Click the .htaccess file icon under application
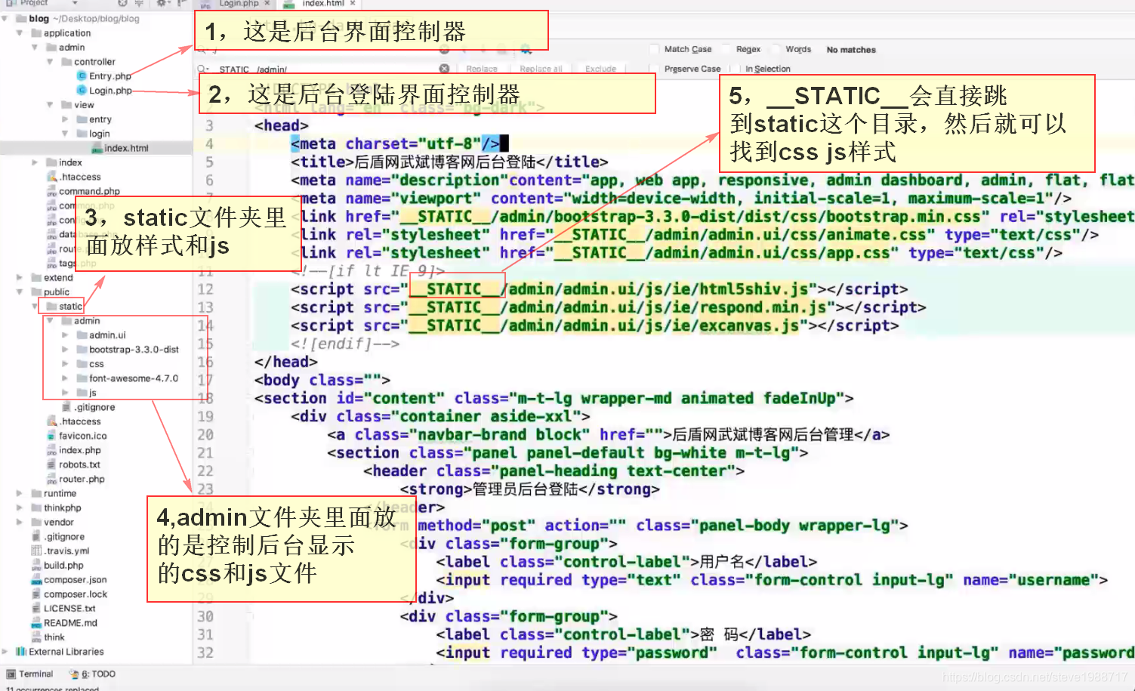Viewport: 1135px width, 691px height. coord(51,177)
